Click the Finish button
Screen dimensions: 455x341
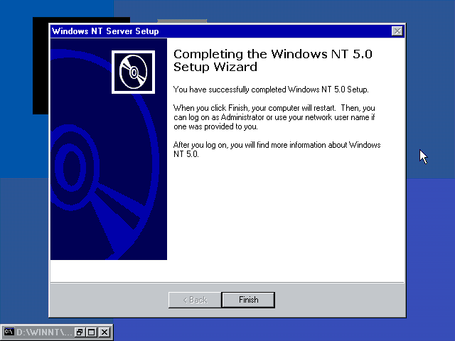248,300
